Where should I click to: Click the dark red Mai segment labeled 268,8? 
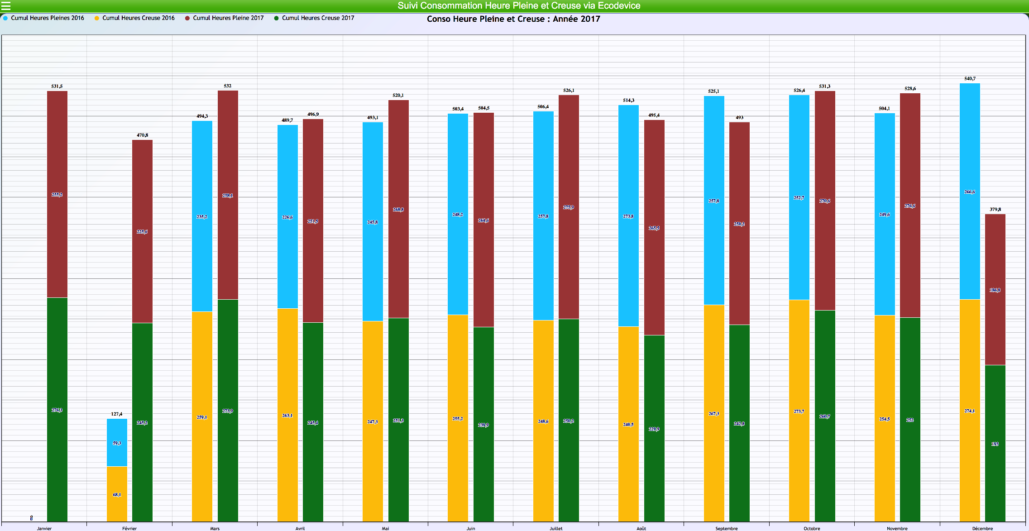(398, 209)
